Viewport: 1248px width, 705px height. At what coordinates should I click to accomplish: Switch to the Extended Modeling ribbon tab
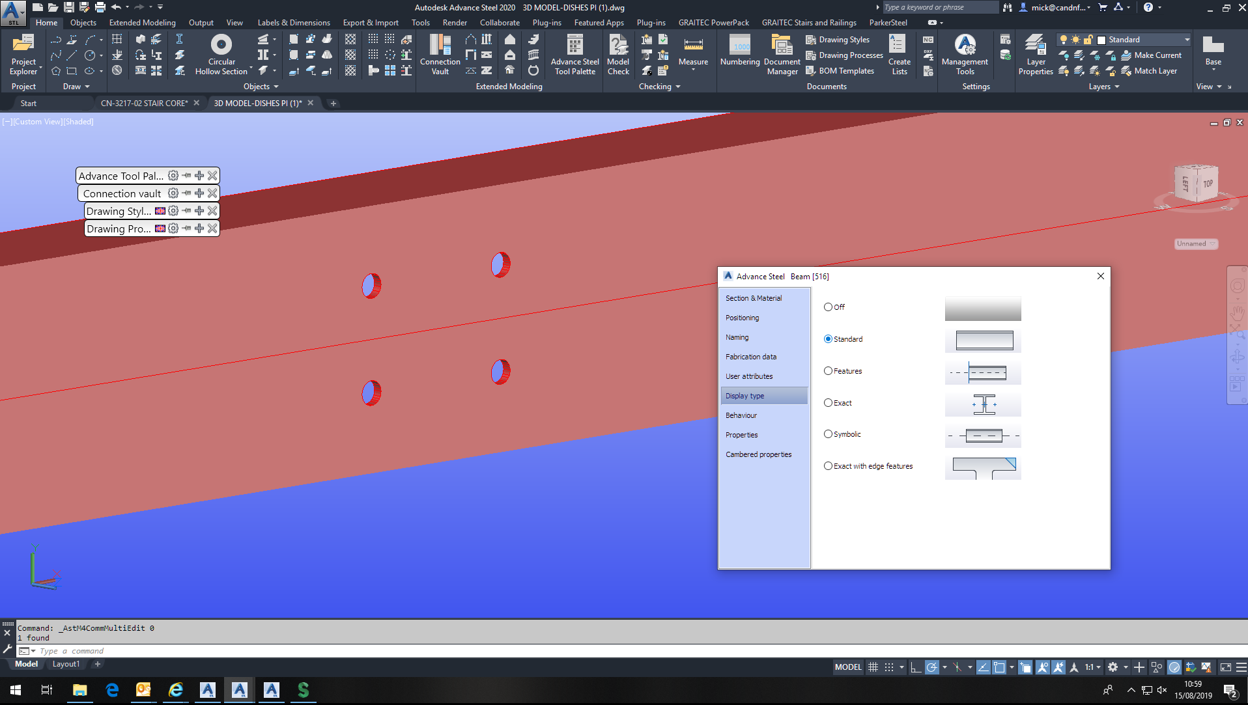[142, 22]
